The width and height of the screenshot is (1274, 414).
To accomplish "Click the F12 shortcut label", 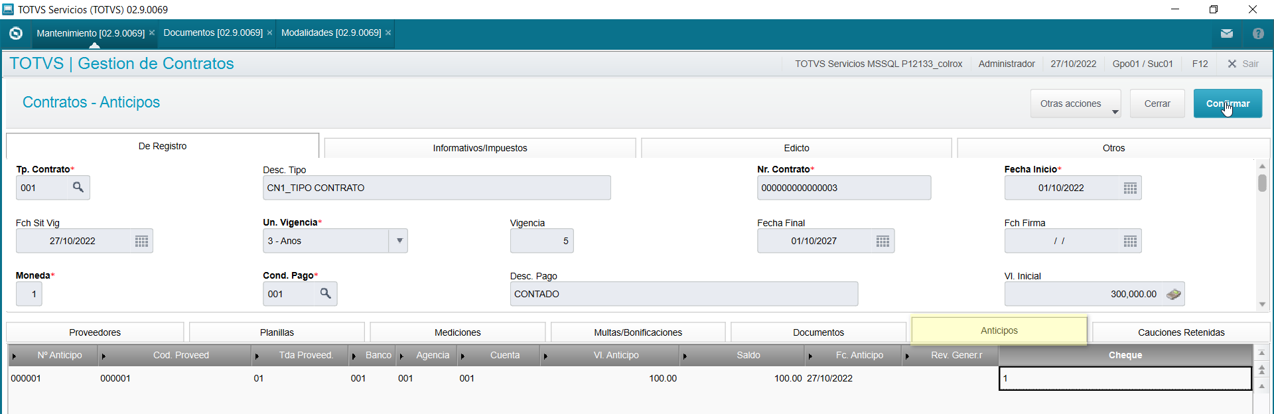I will pyautogui.click(x=1200, y=64).
